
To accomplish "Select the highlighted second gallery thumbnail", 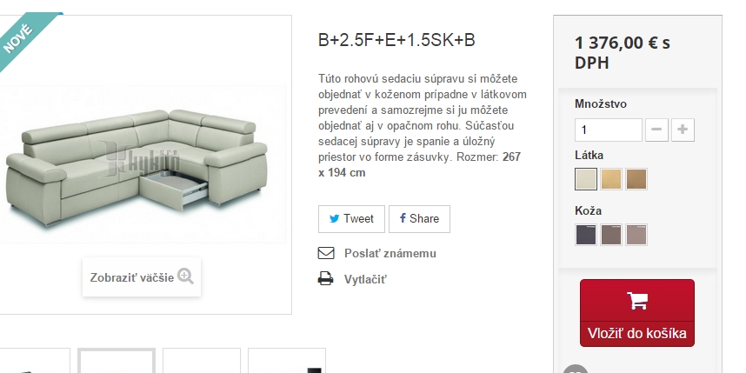I will click(x=117, y=361).
